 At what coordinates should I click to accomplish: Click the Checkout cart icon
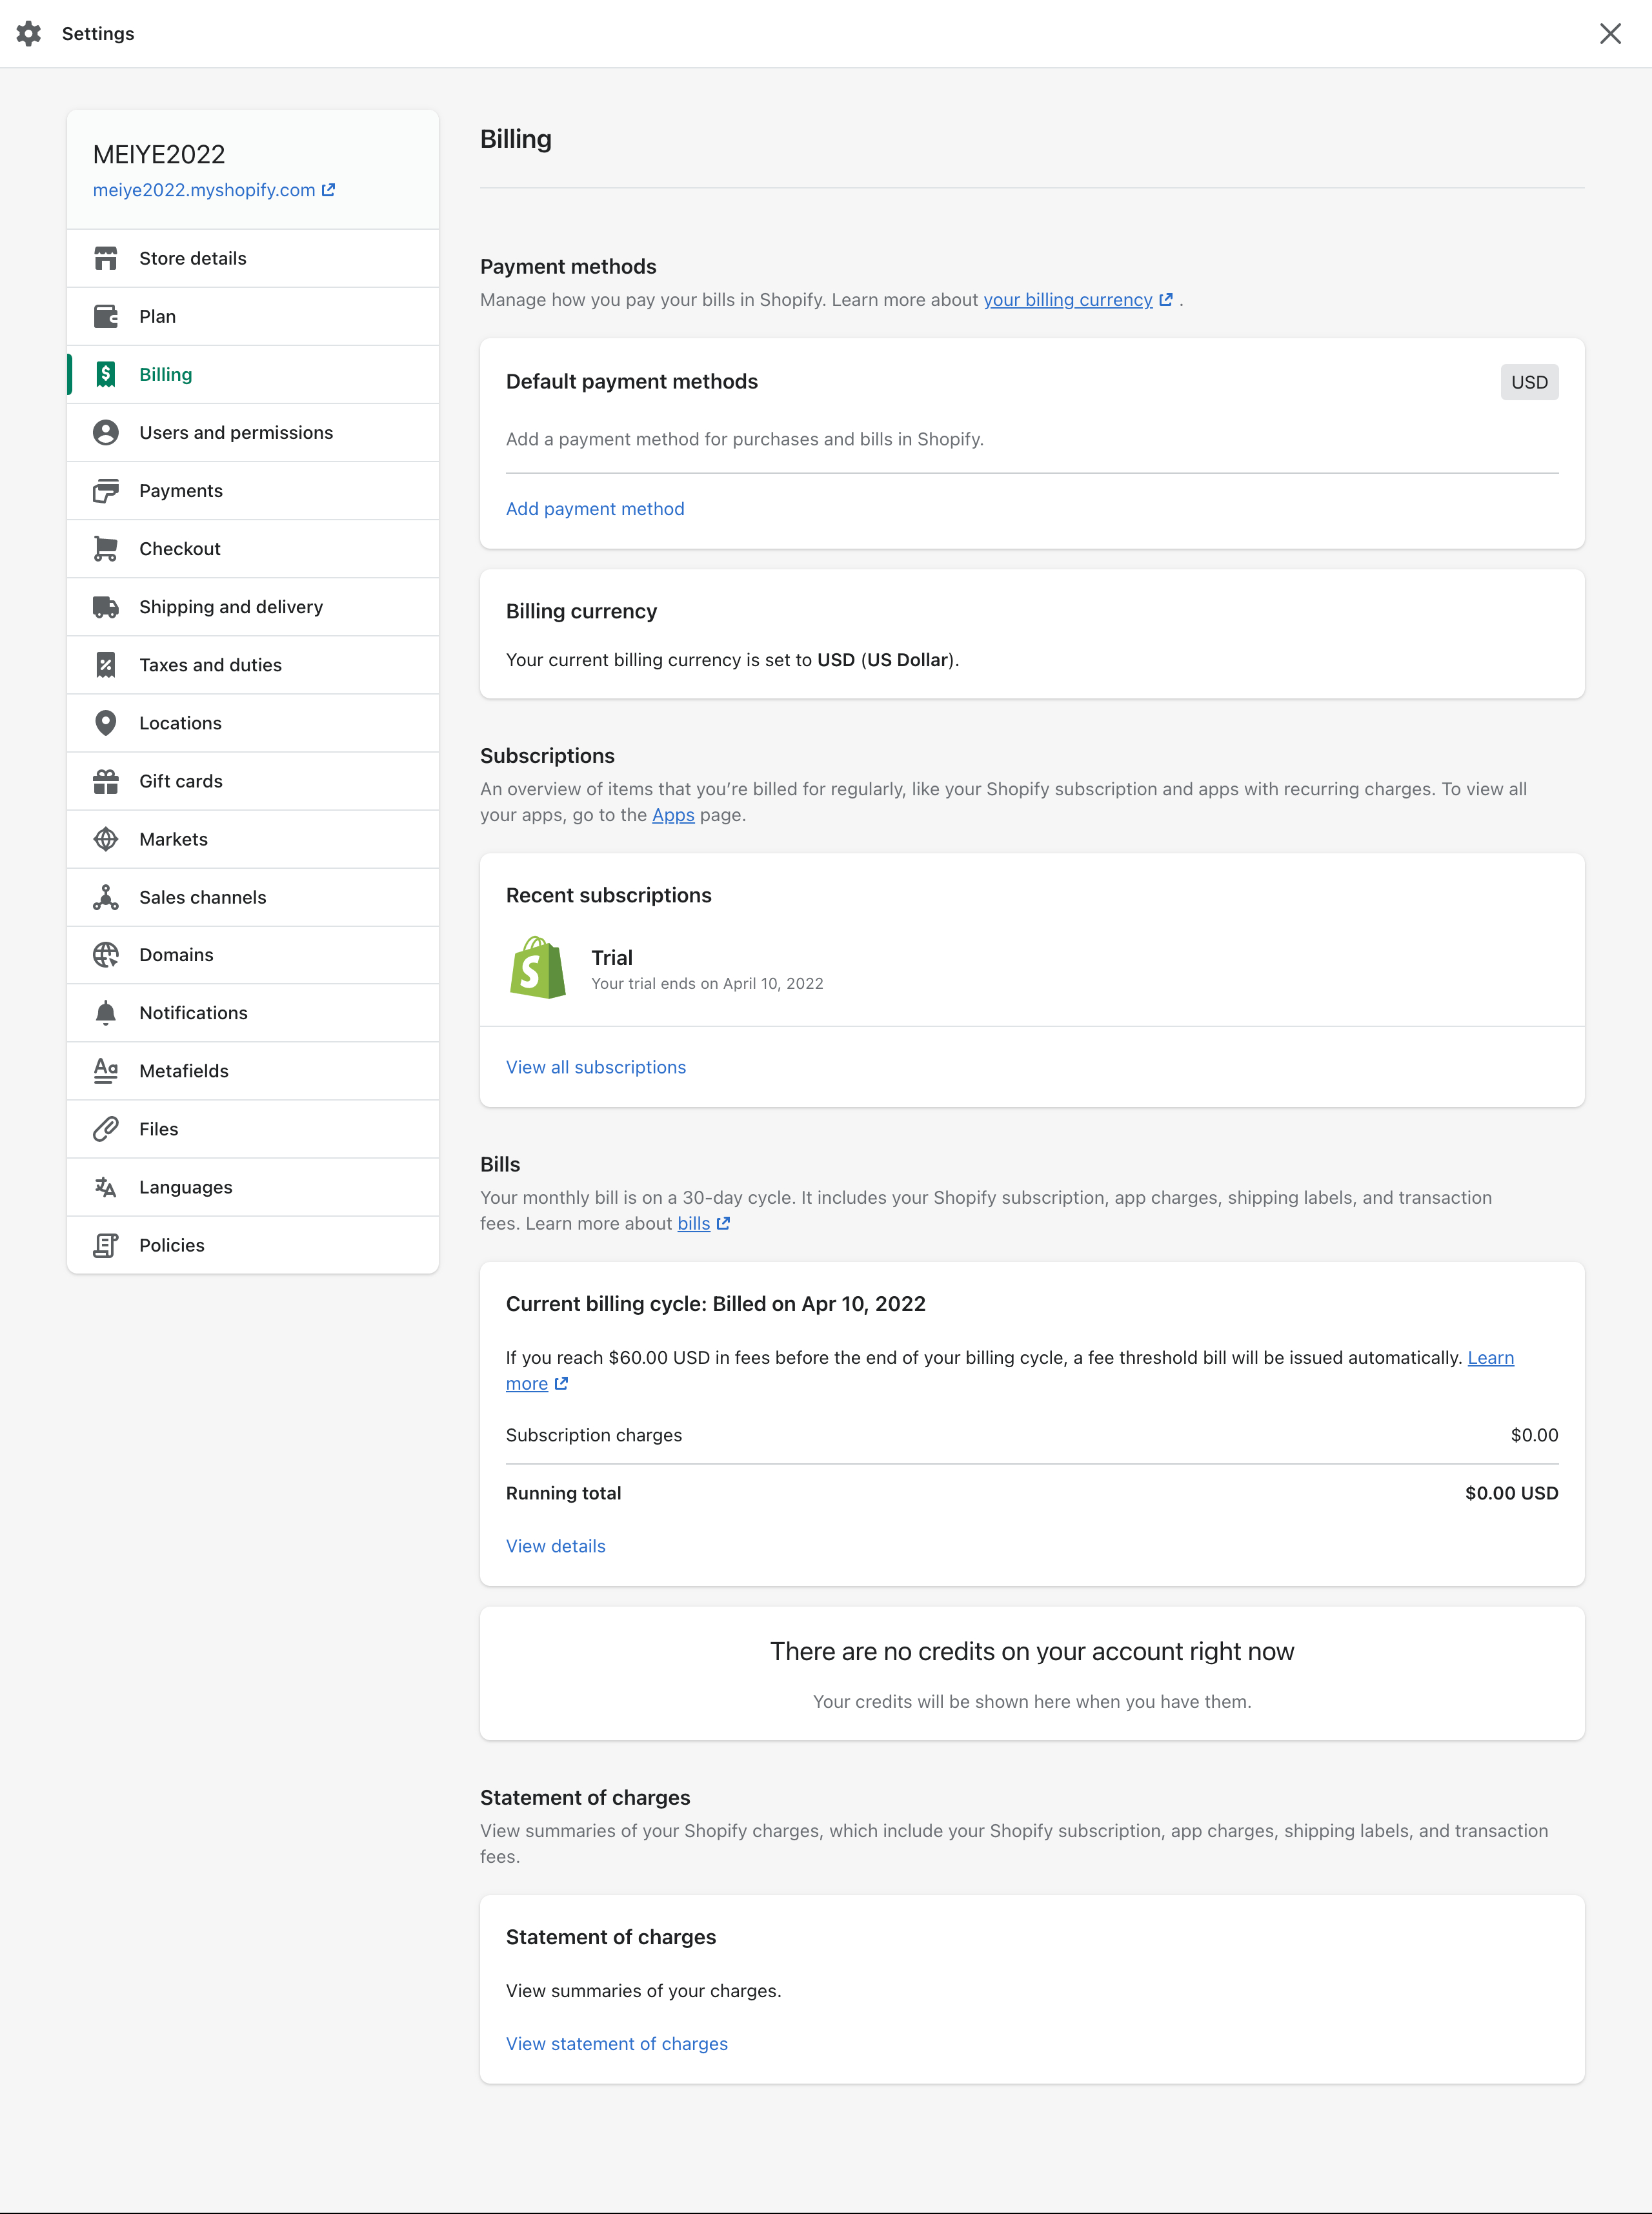pyautogui.click(x=106, y=548)
